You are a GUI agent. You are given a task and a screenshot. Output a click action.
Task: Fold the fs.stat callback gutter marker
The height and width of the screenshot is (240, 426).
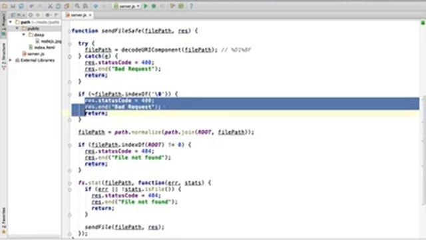69,183
